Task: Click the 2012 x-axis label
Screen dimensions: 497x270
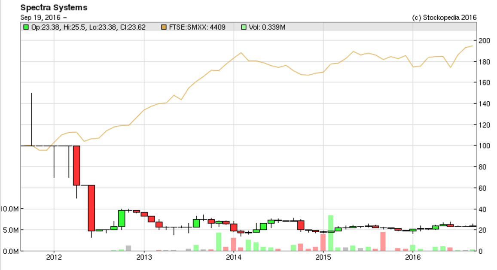Action: [54, 257]
